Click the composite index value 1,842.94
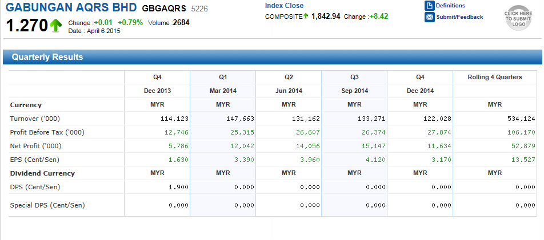Image resolution: width=544 pixels, height=240 pixels. 326,17
